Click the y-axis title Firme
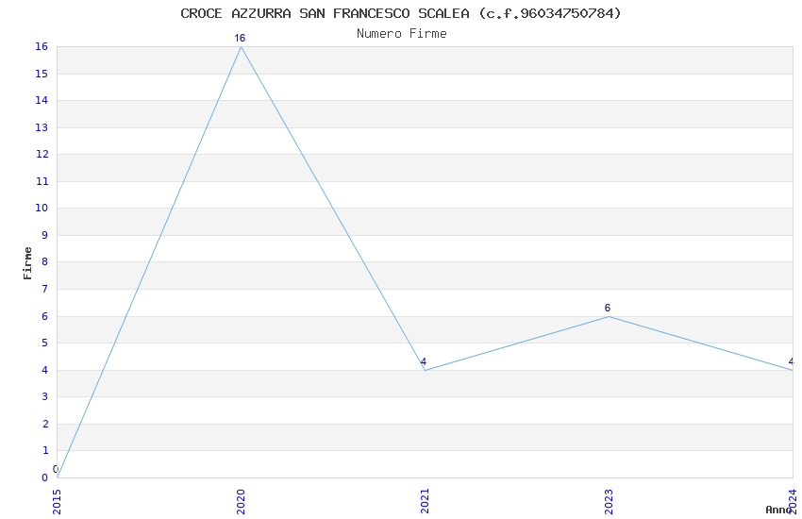 pos(27,263)
